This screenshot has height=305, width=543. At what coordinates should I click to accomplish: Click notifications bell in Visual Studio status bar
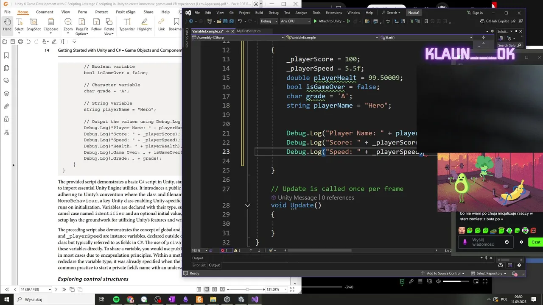pyautogui.click(x=515, y=274)
